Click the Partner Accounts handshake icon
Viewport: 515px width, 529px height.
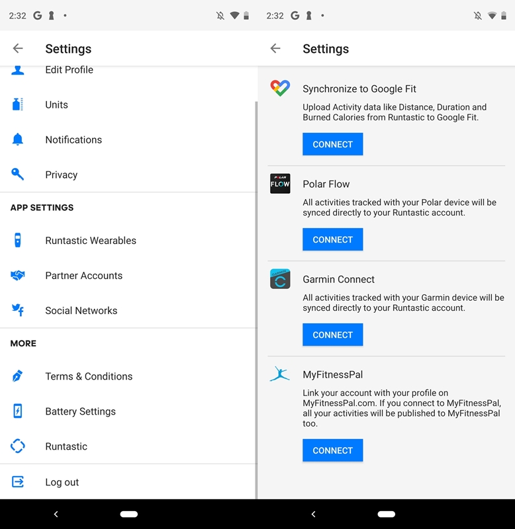click(x=18, y=275)
